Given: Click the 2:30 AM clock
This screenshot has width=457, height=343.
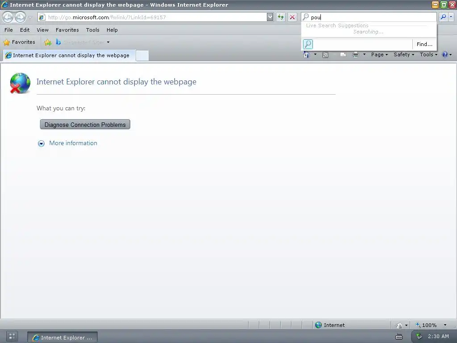Looking at the screenshot, I should 438,336.
